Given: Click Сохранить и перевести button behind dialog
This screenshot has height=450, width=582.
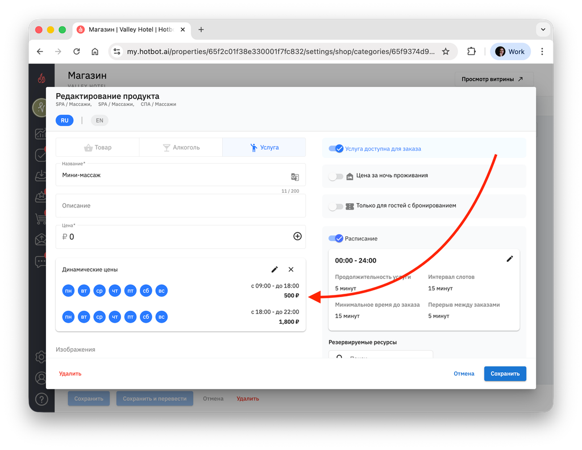Looking at the screenshot, I should pyautogui.click(x=155, y=398).
